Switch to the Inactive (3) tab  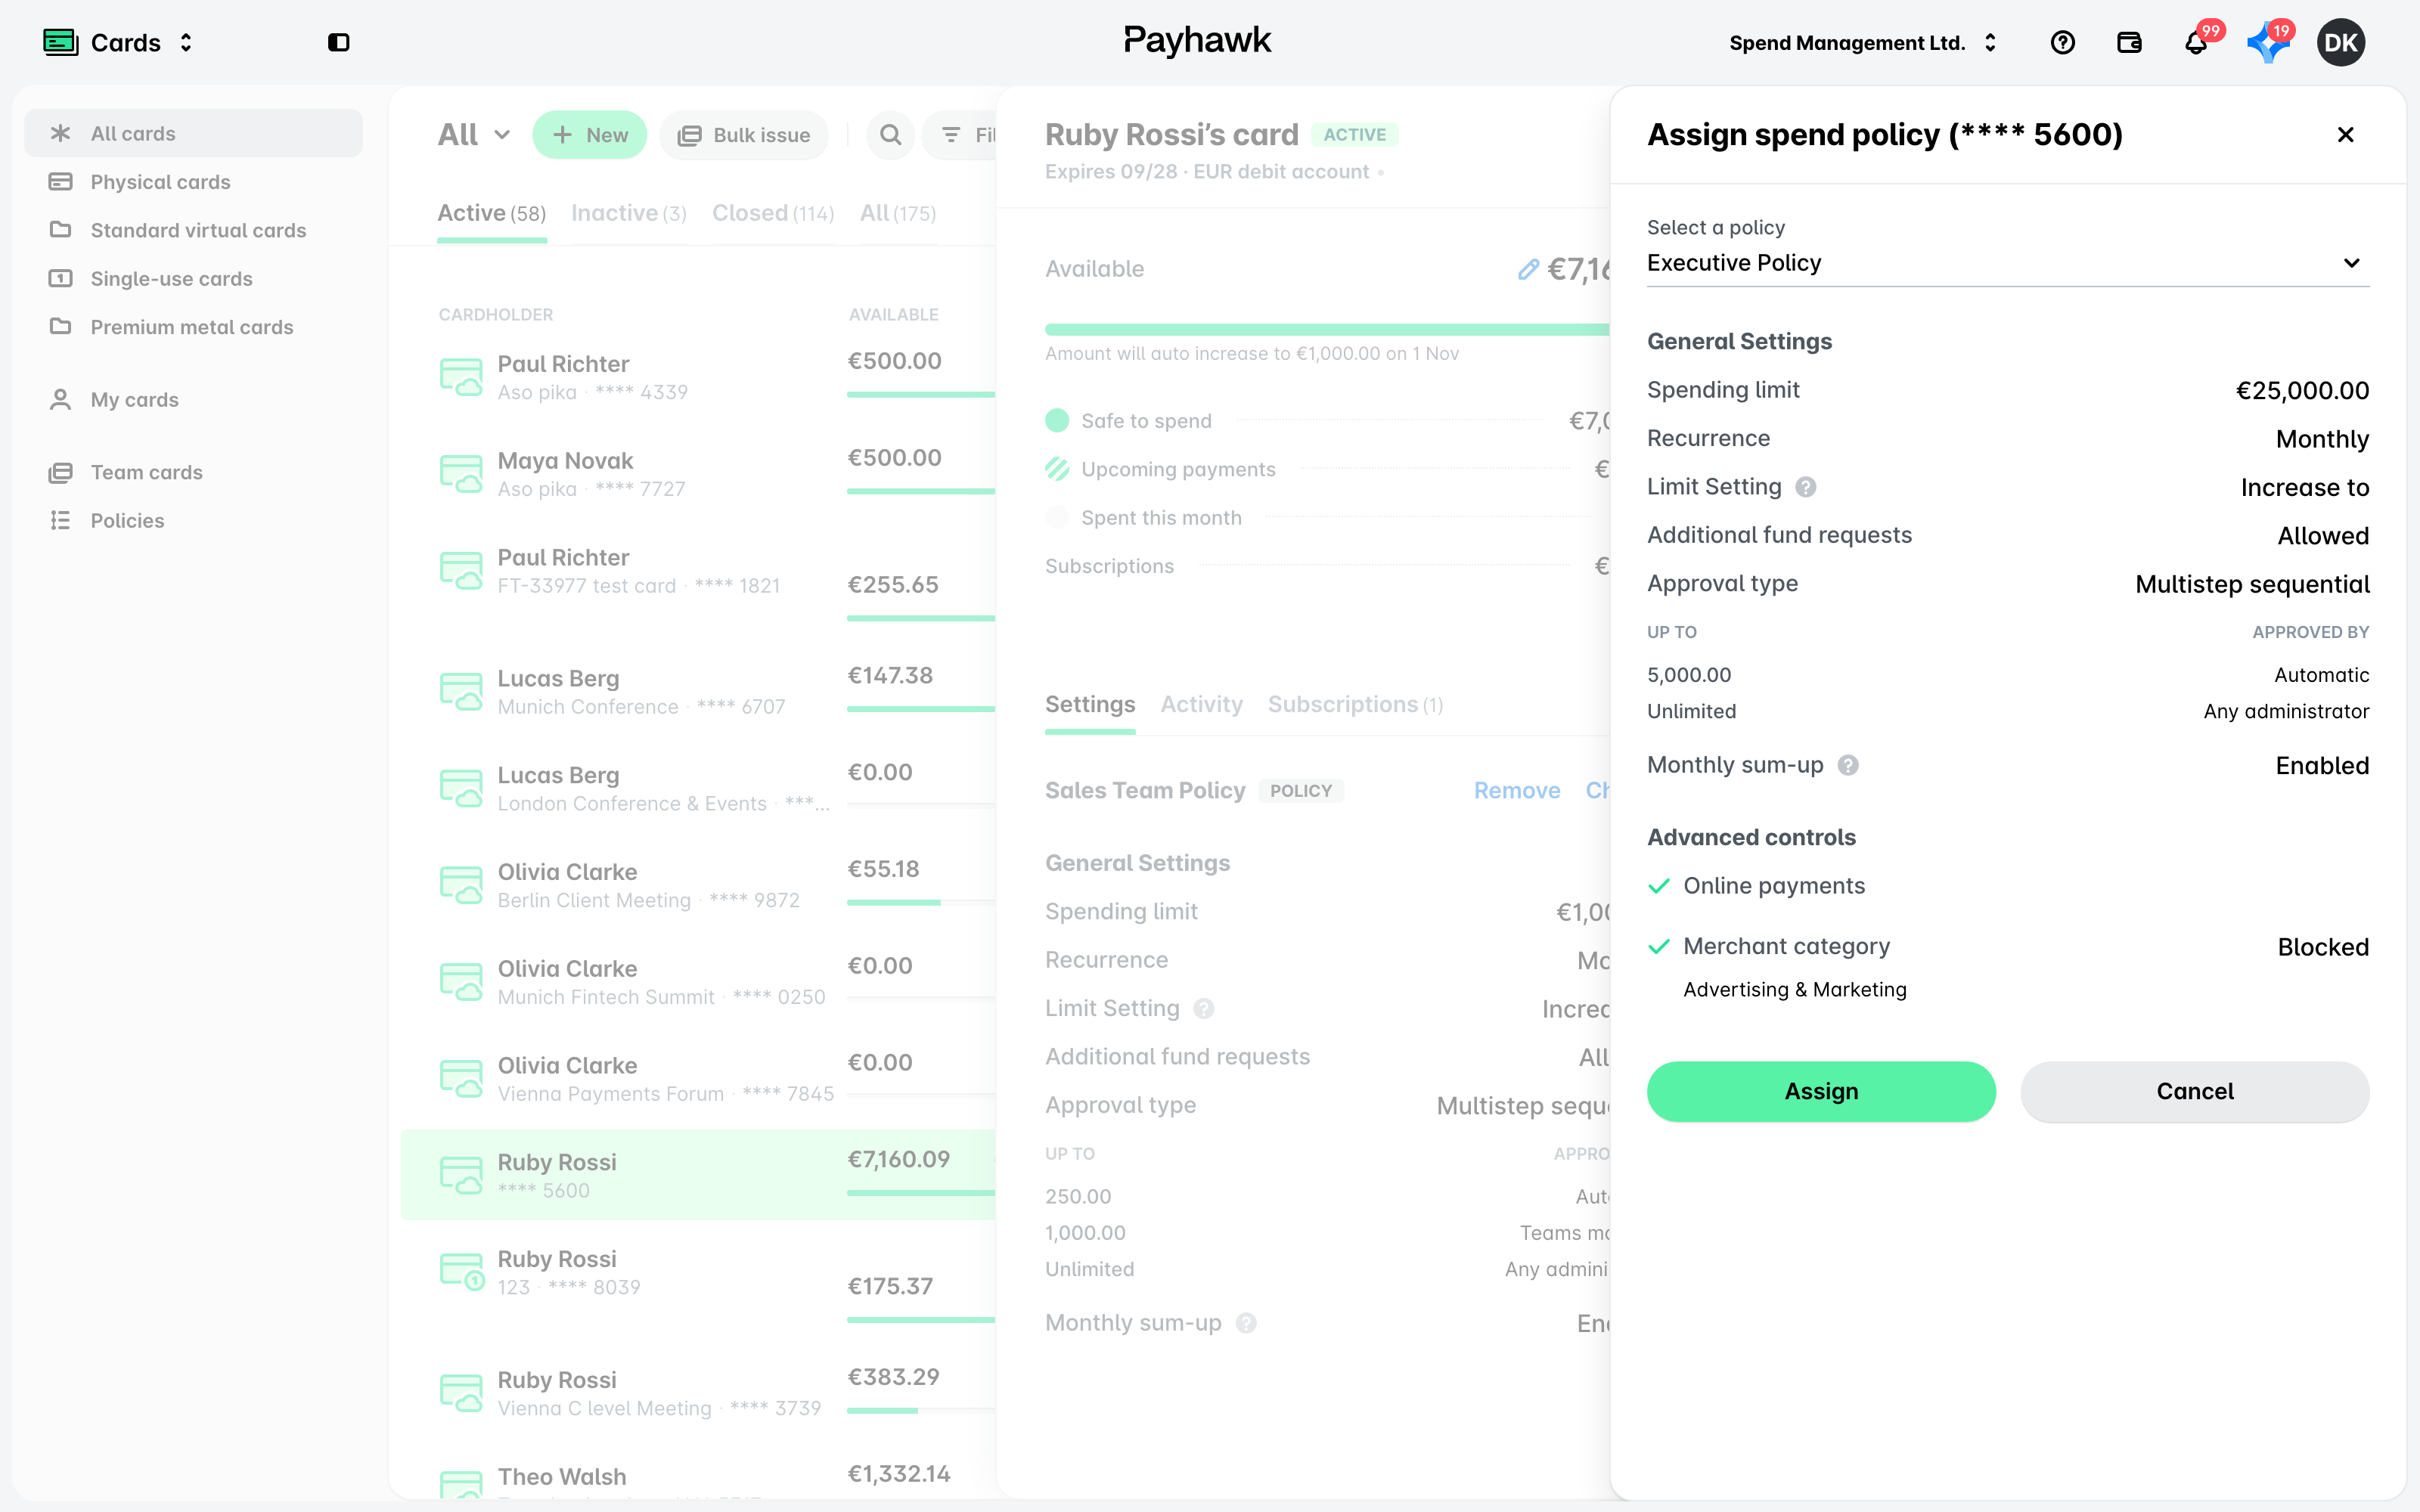coord(628,213)
